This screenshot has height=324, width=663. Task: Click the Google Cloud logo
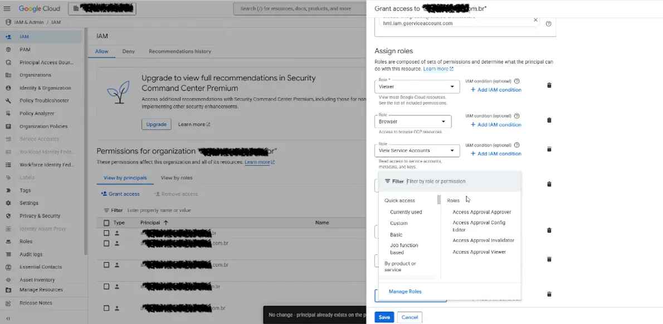(40, 8)
